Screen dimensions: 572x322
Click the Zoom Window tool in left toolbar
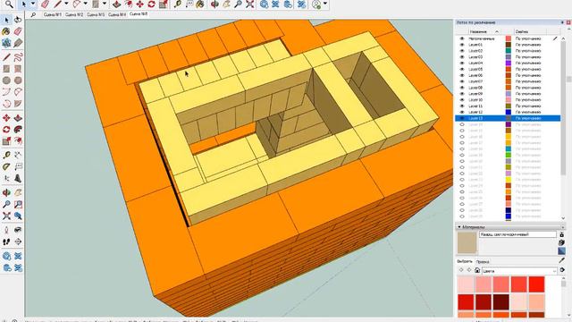(x=18, y=205)
